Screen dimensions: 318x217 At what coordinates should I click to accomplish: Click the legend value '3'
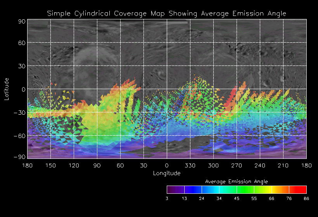click(x=167, y=198)
